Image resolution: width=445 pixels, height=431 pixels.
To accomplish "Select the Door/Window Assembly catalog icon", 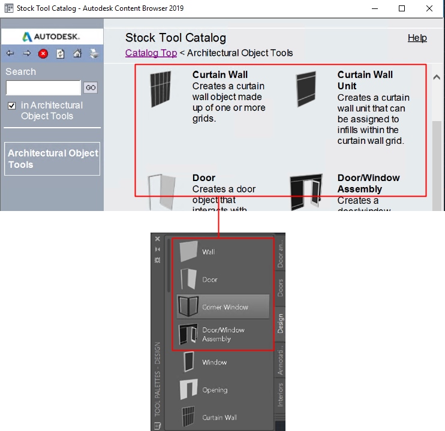I will [306, 192].
